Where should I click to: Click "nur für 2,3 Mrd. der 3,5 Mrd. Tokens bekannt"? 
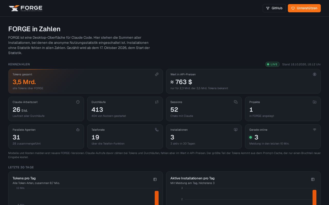pyautogui.click(x=199, y=88)
